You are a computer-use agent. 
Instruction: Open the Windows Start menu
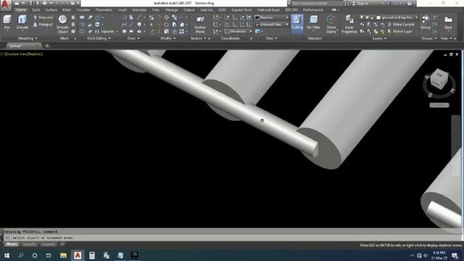(7, 255)
